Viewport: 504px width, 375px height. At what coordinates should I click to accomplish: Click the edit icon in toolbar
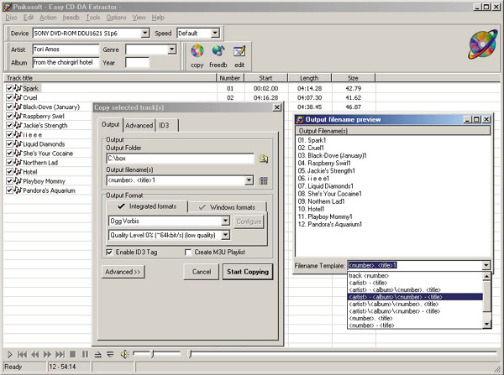239,51
